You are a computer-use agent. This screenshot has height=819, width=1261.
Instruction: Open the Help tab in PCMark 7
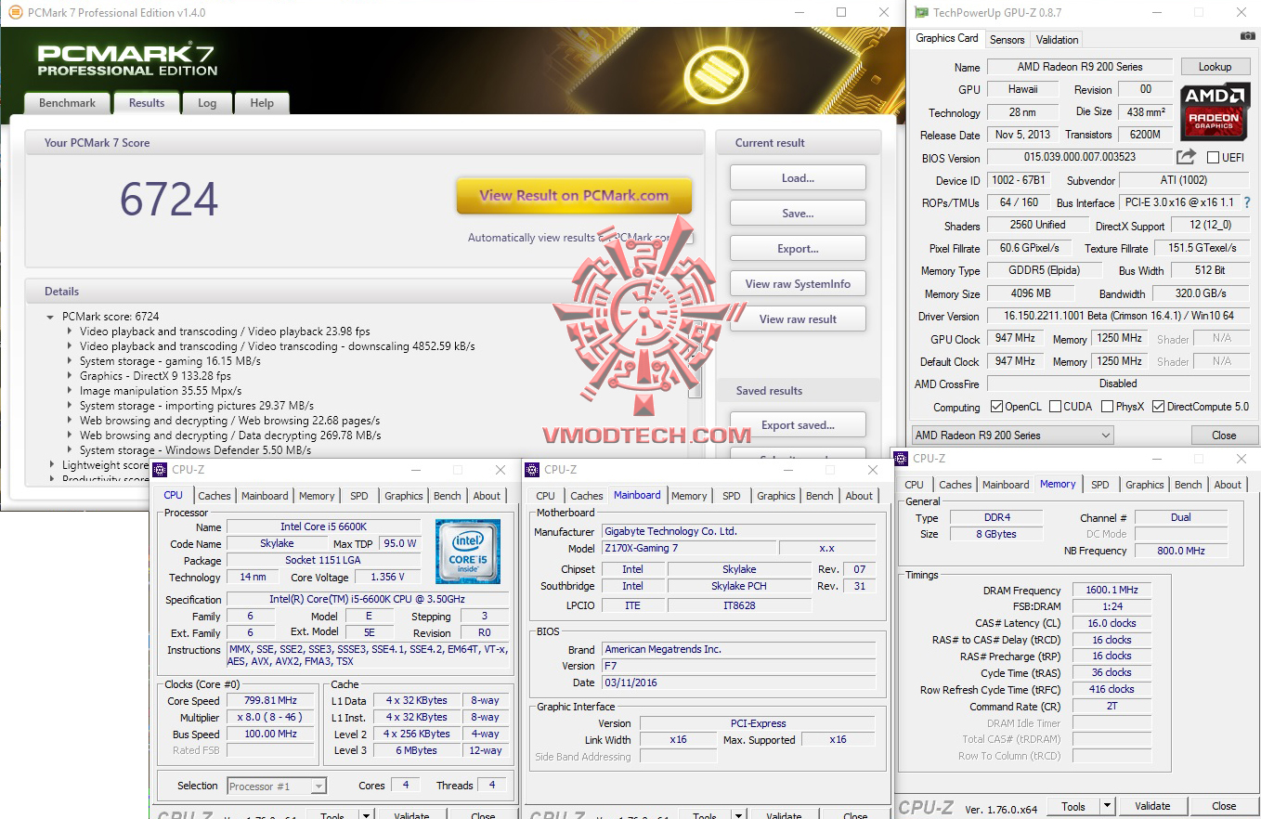point(262,103)
